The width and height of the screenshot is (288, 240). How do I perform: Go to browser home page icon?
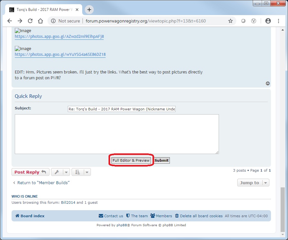tap(40, 21)
